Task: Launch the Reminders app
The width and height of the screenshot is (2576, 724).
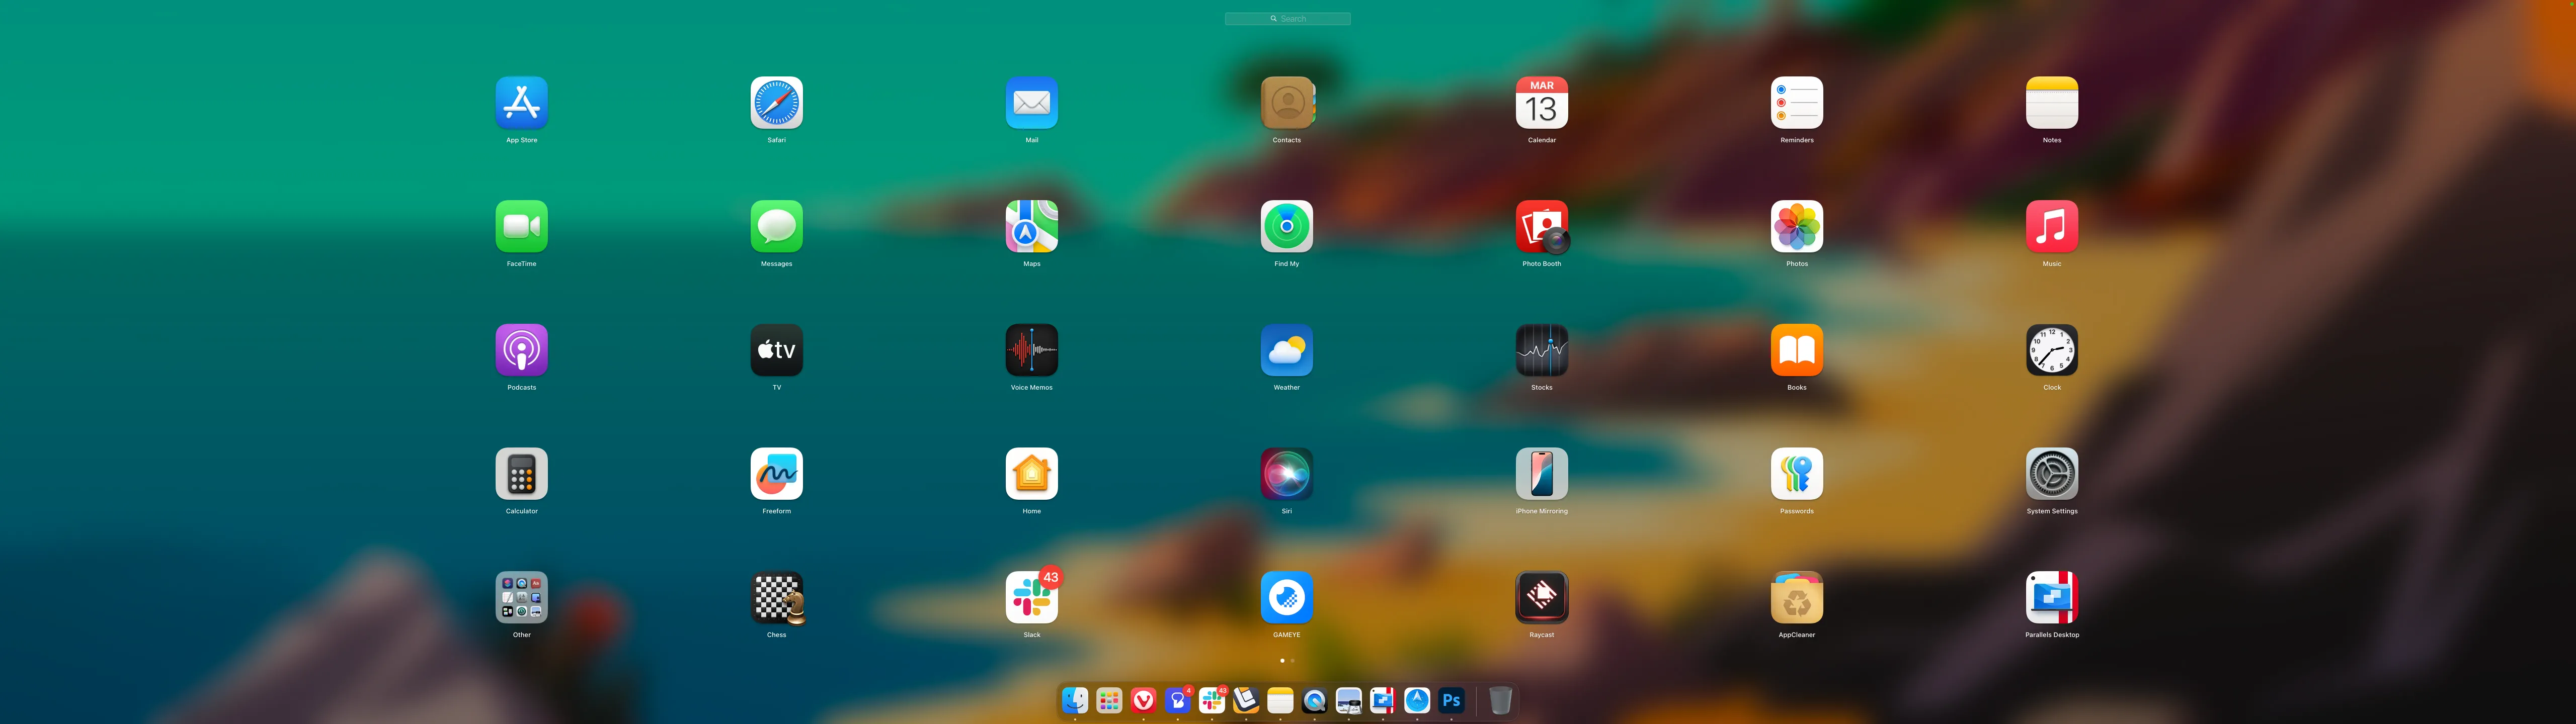Action: point(1796,103)
